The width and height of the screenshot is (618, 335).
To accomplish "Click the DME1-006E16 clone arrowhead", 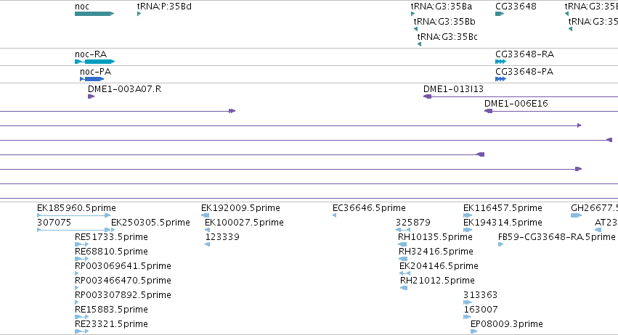I will [x=488, y=111].
